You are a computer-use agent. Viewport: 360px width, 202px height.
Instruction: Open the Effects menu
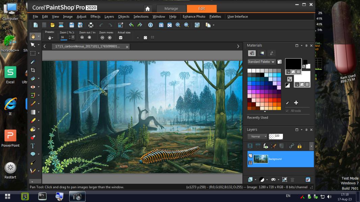[96, 16]
